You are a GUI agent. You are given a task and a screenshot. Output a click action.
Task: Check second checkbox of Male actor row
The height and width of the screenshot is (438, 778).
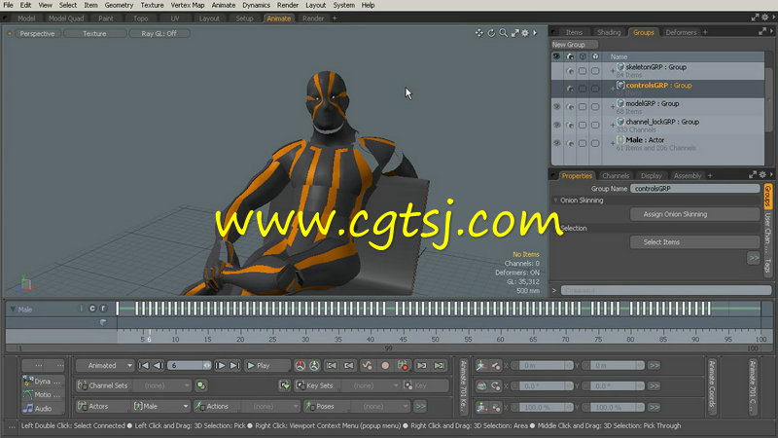pyautogui.click(x=595, y=143)
